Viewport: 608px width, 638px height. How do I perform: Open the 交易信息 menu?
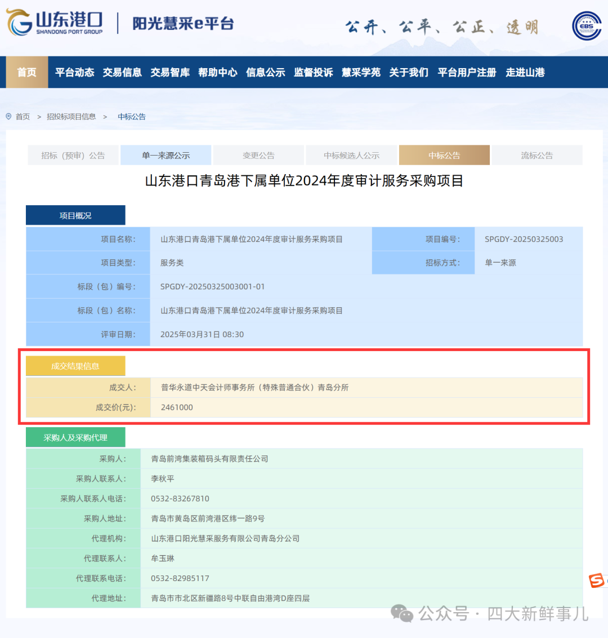[x=122, y=73]
